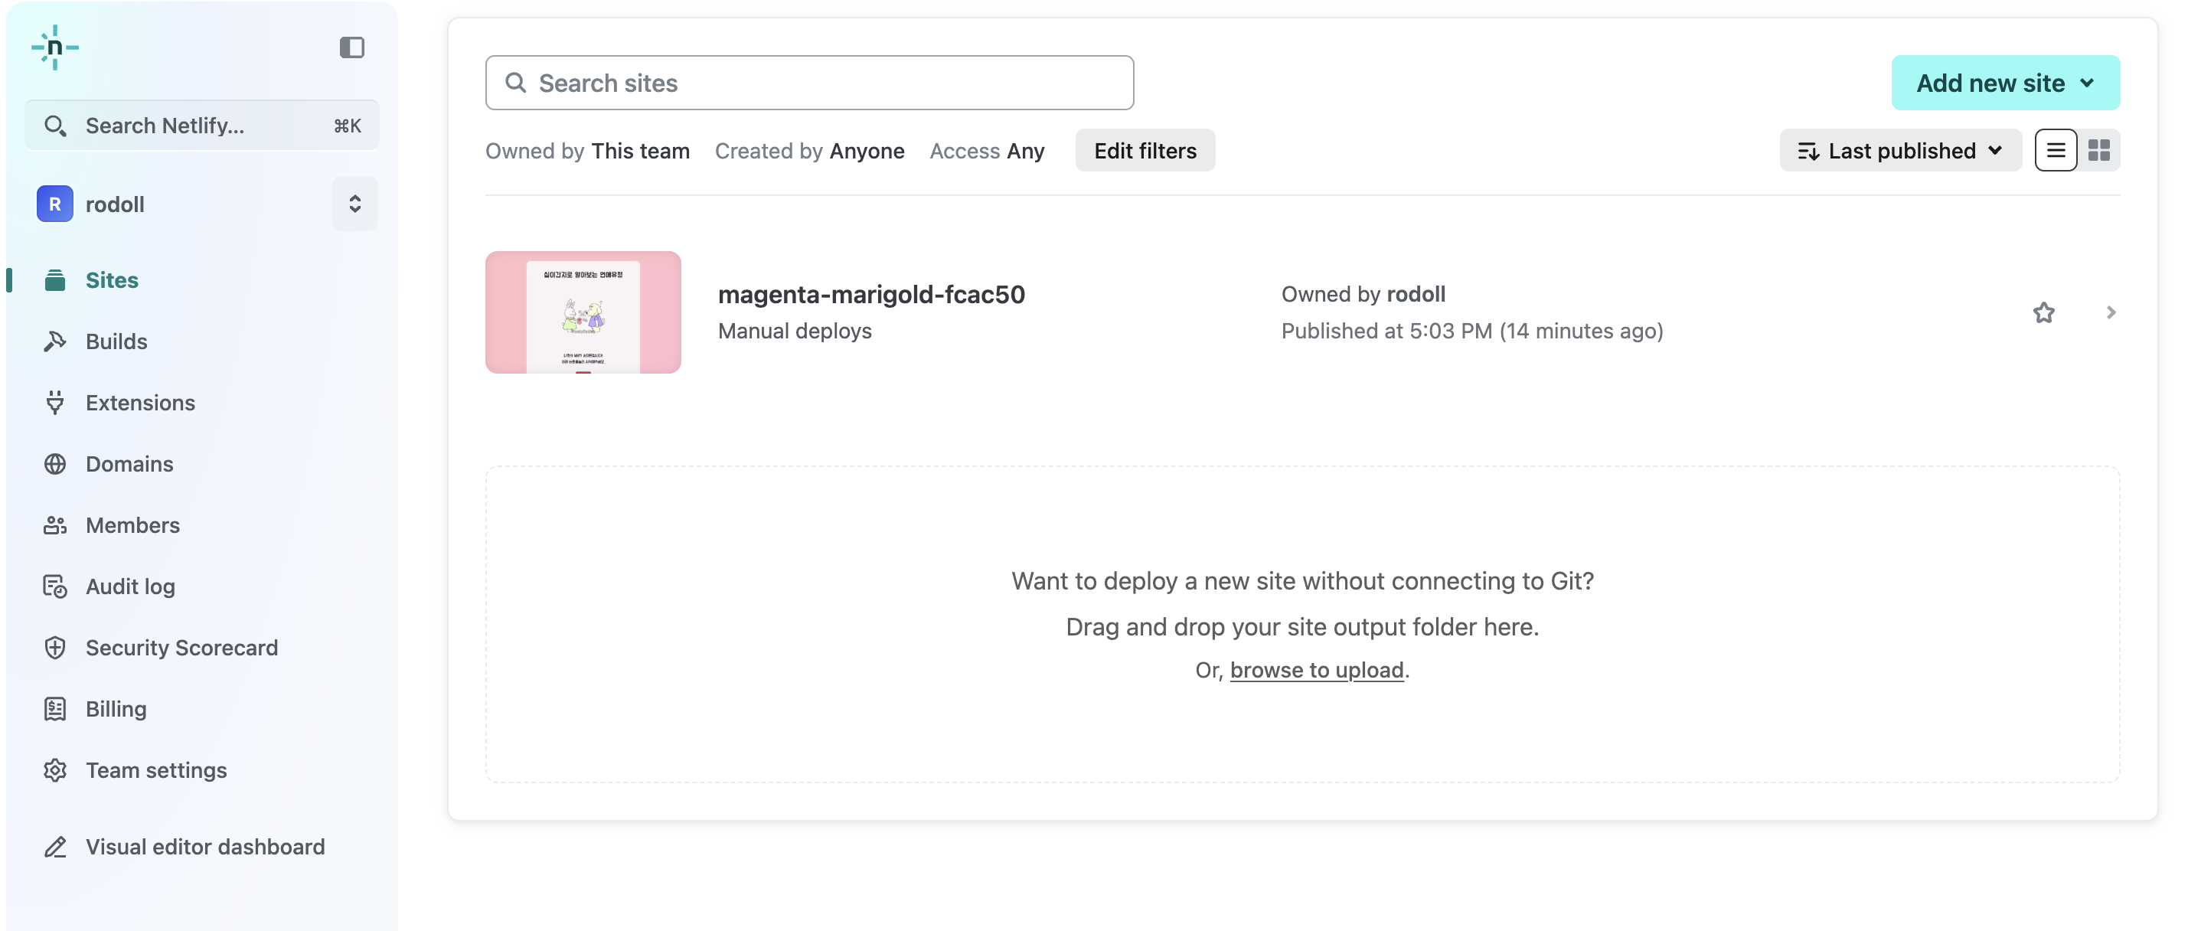Favorite magenta-marigold-fcac50 with the star
The image size is (2188, 931).
pyautogui.click(x=2043, y=312)
